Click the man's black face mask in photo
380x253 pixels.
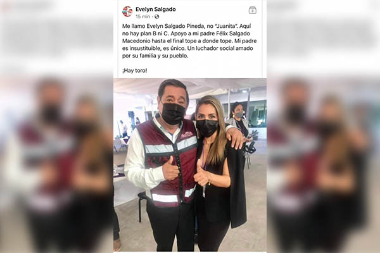[x=172, y=113]
